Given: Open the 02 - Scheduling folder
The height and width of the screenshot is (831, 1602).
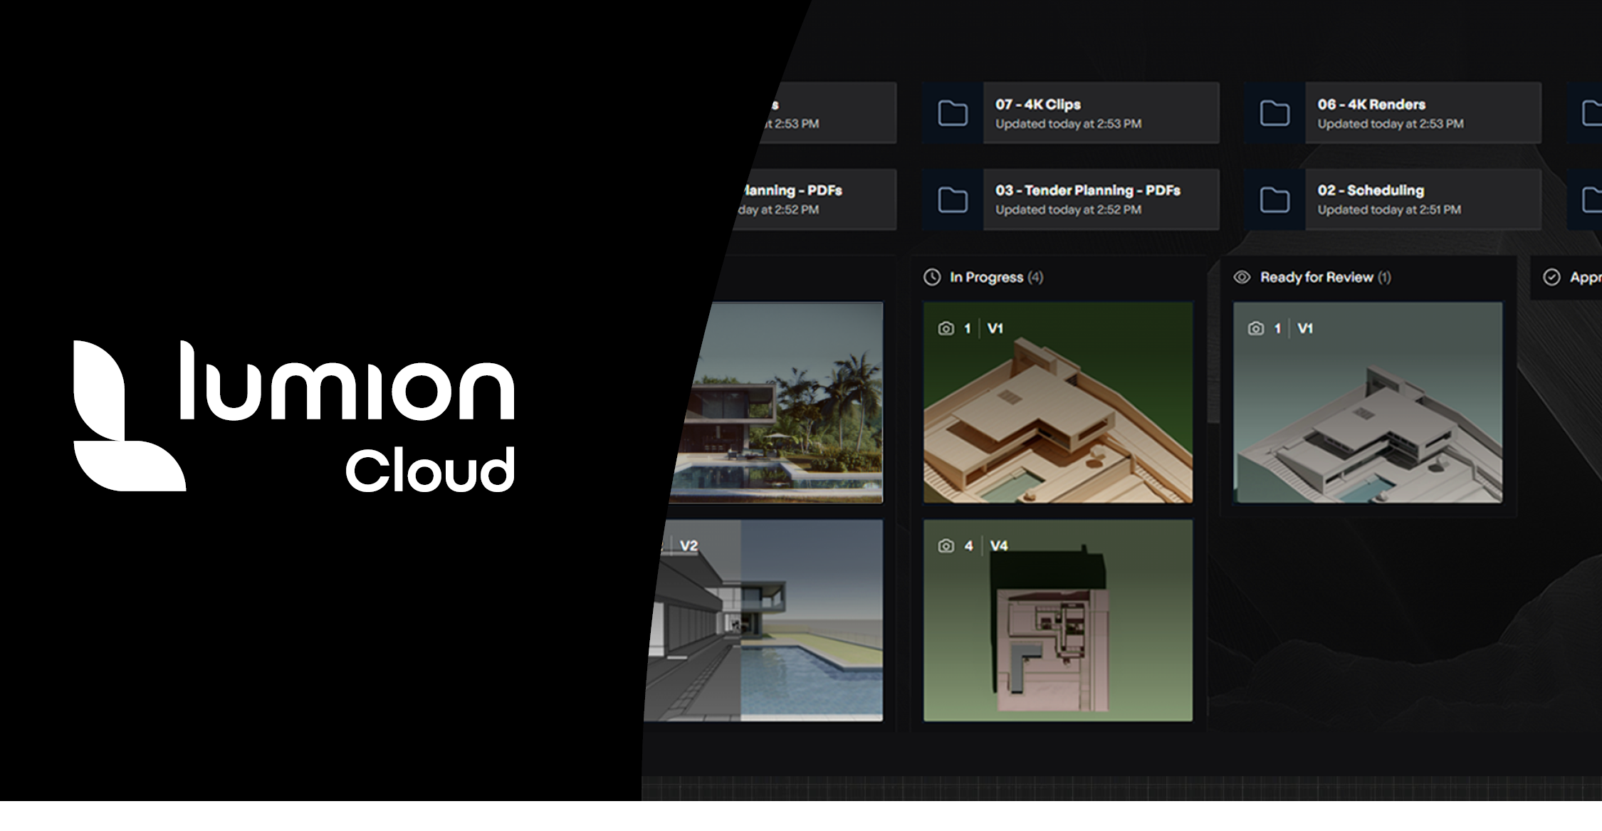Looking at the screenshot, I should [x=1423, y=200].
